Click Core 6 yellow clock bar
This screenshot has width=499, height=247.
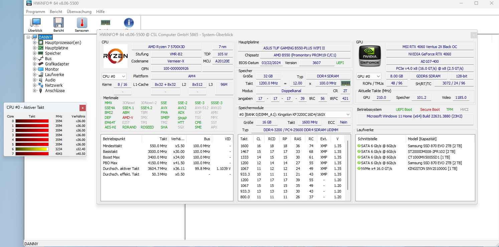[32, 149]
